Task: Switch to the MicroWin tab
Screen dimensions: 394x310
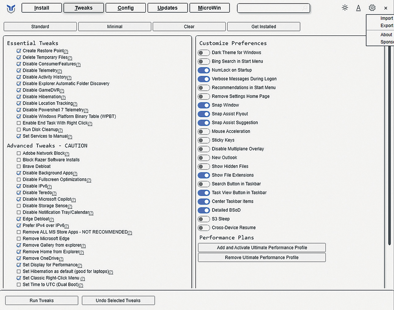Action: click(x=209, y=8)
